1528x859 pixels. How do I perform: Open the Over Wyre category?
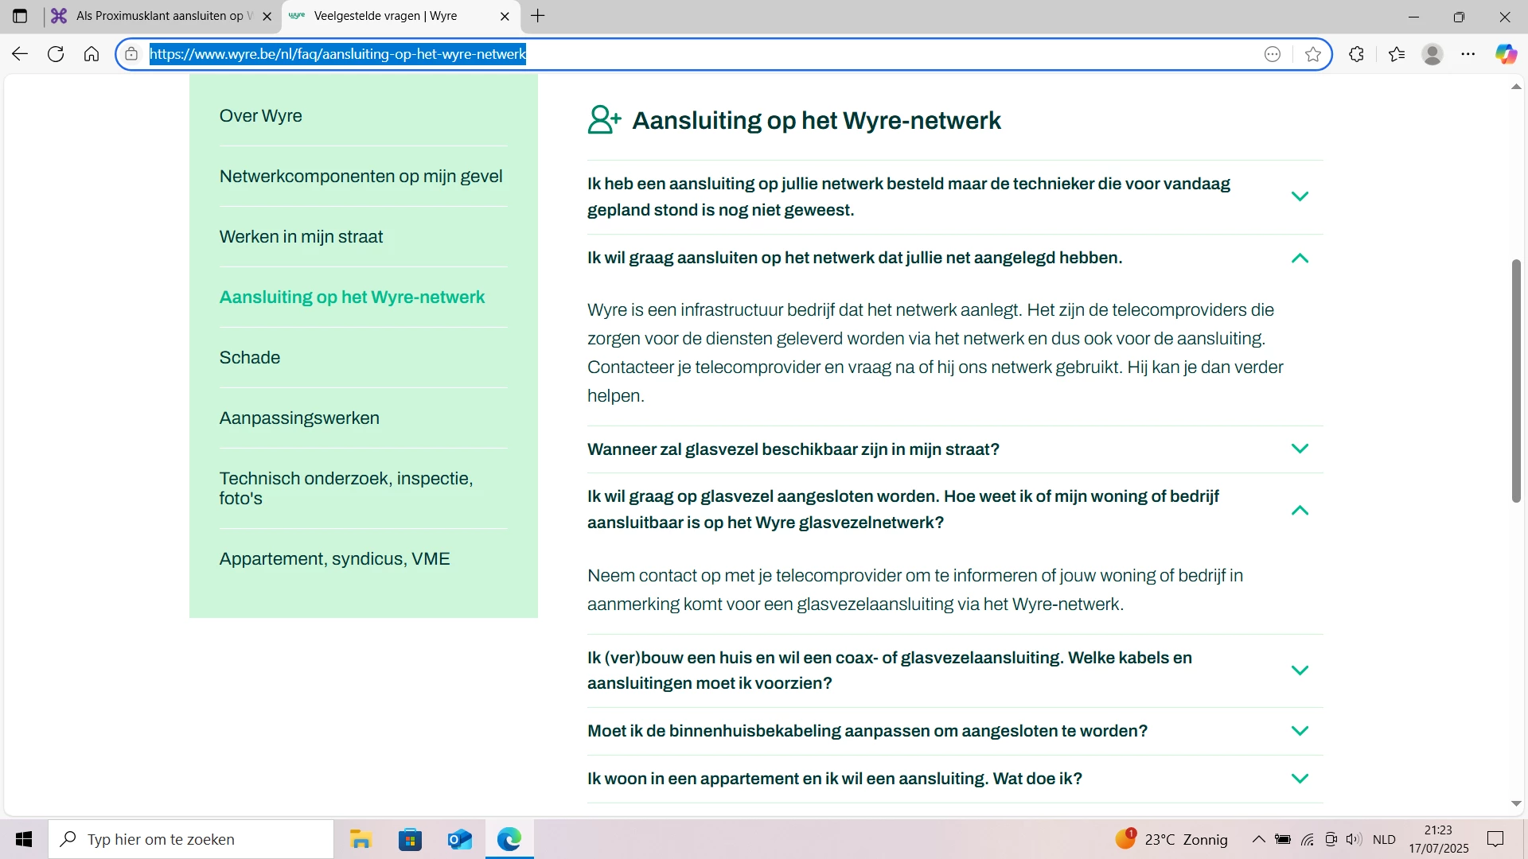point(261,115)
